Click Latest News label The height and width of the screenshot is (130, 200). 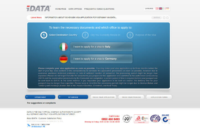pyautogui.click(x=36, y=18)
